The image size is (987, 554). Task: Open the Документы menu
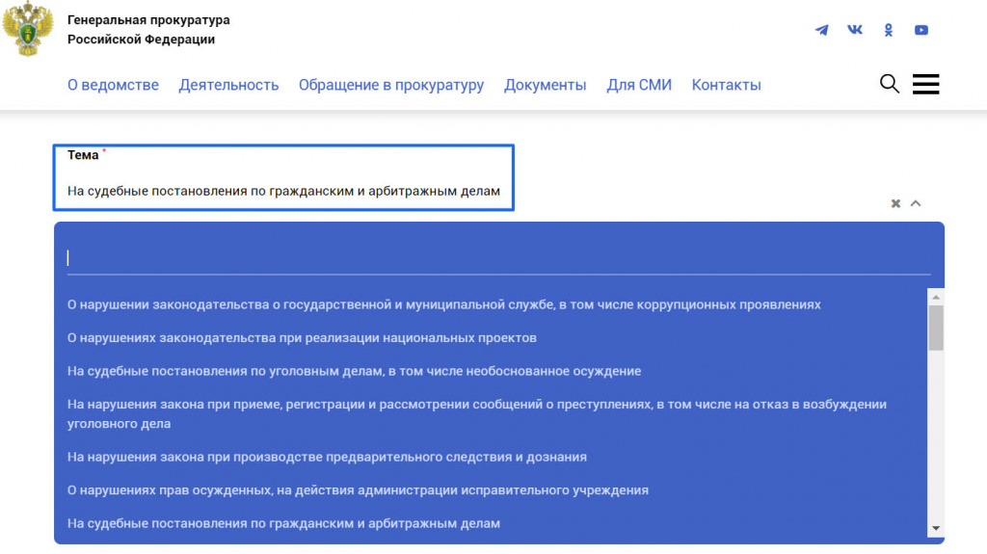tap(546, 85)
